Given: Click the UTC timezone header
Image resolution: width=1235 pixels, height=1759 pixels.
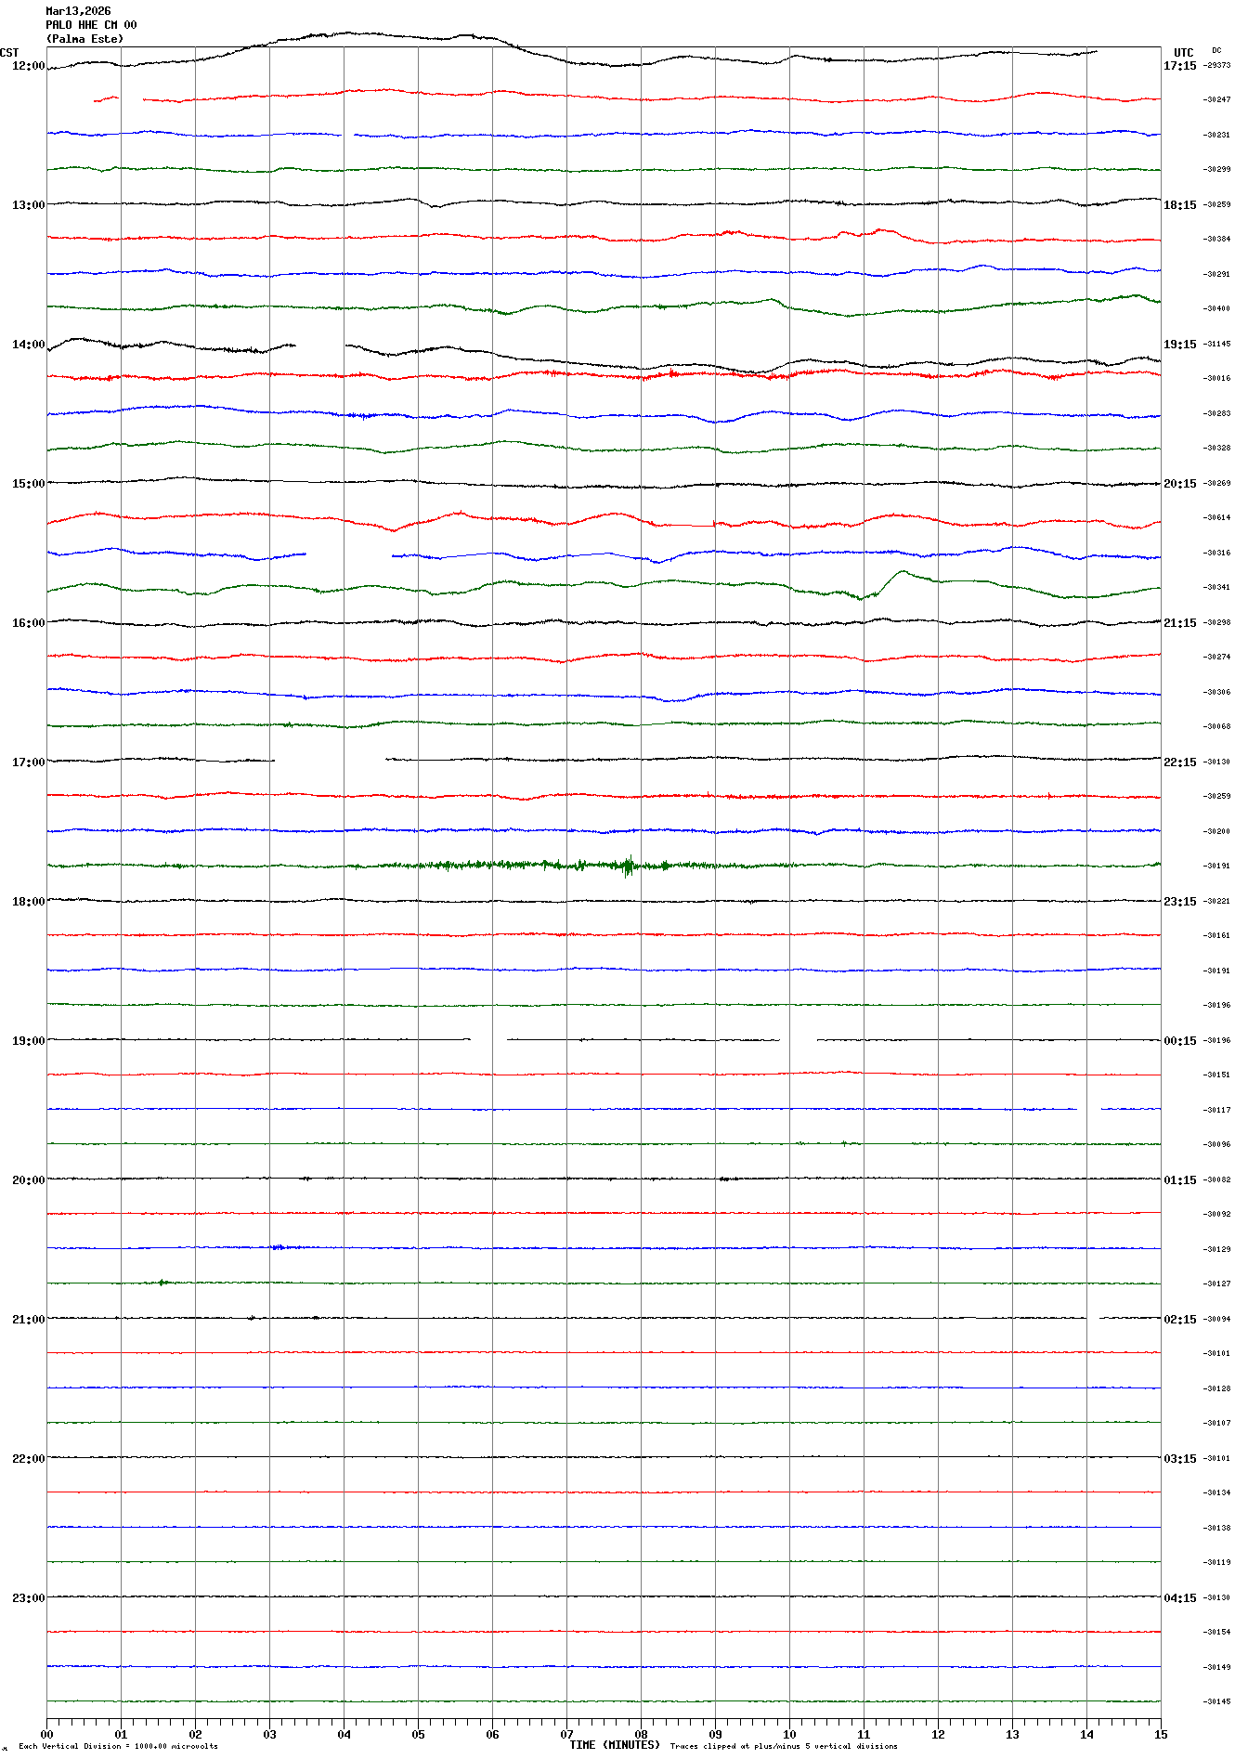Looking at the screenshot, I should [1183, 53].
